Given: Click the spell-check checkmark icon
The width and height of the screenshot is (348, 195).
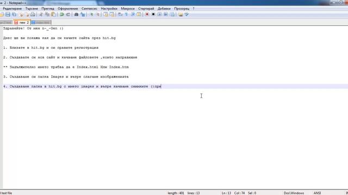Looking at the screenshot, I should tap(187, 15).
